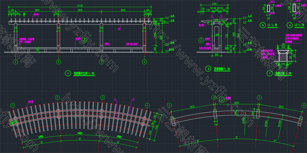Viewport: 307px width, 153px height.
Task: Click the 600 dimension inside the section column
Action: (217, 35)
